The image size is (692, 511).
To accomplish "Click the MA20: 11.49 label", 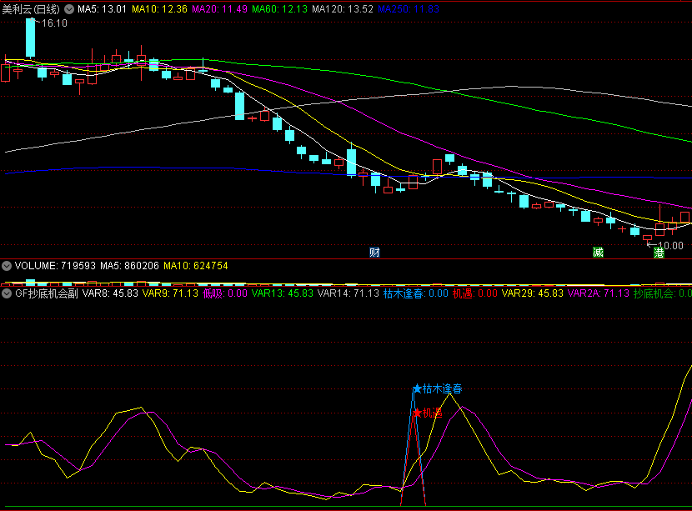I will click(219, 9).
